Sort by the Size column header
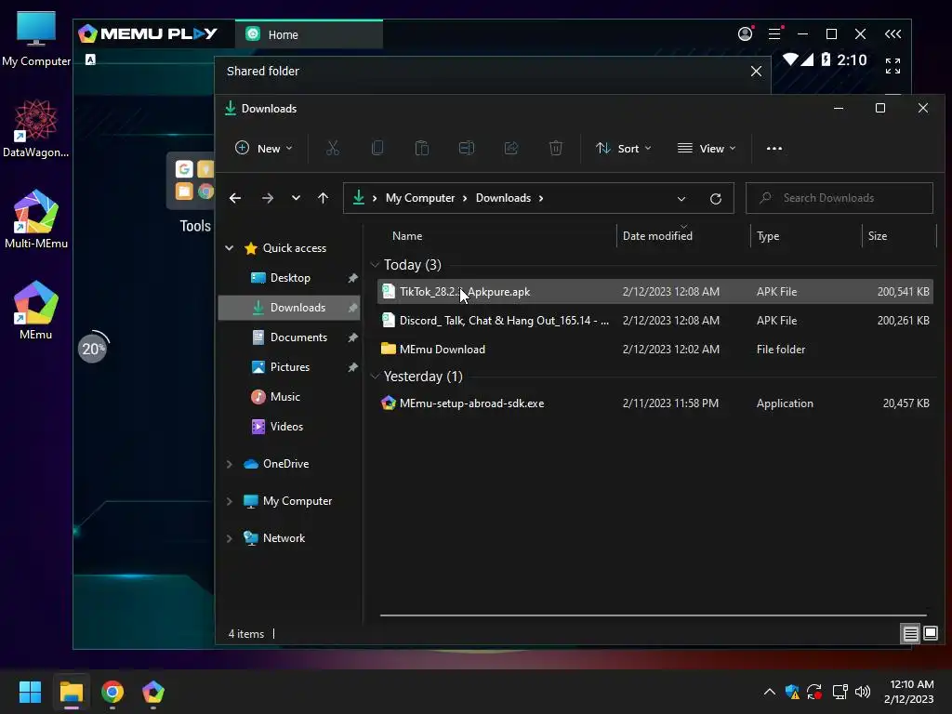Screen dimensions: 952x714 click(x=899, y=236)
